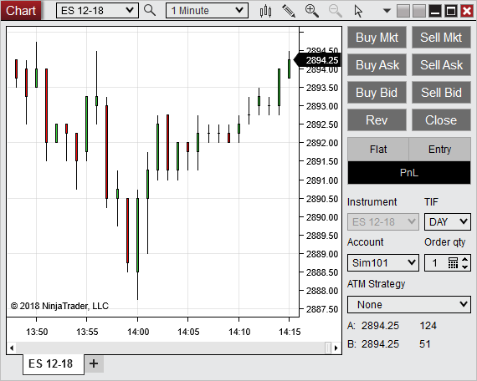Click the black PnL display
477x381 pixels.
[x=409, y=173]
